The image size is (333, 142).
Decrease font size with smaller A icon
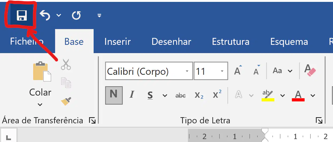point(257,70)
